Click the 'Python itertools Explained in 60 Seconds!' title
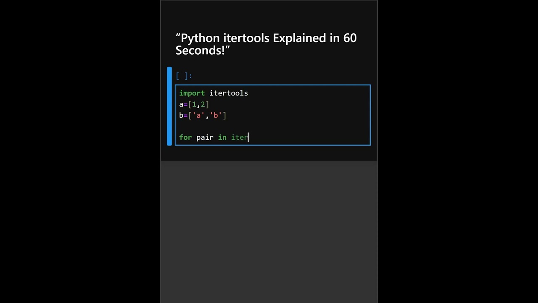538x303 pixels. pos(266,44)
